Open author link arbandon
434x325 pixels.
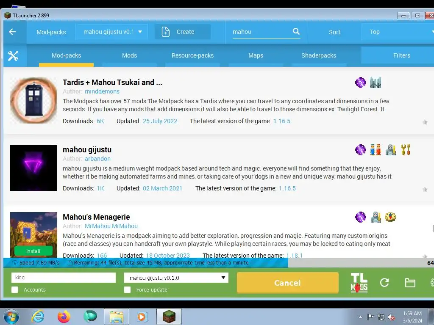tap(97, 159)
